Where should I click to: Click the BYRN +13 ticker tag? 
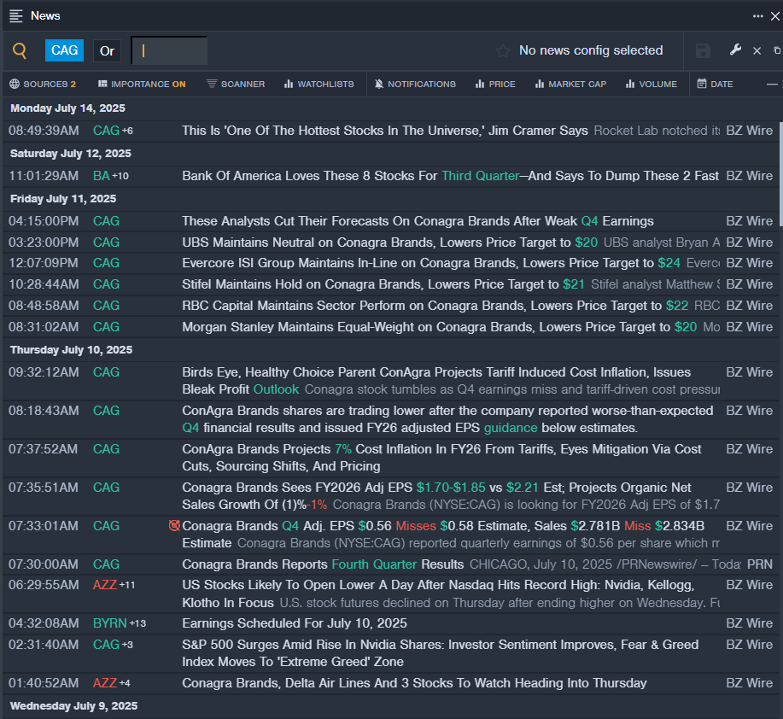tap(120, 623)
